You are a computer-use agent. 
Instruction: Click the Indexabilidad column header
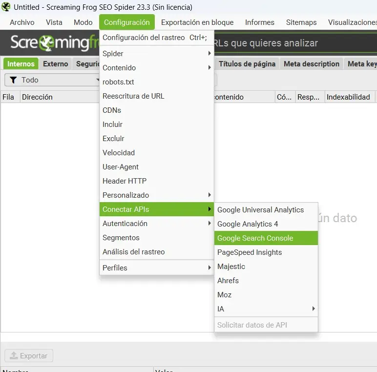350,97
